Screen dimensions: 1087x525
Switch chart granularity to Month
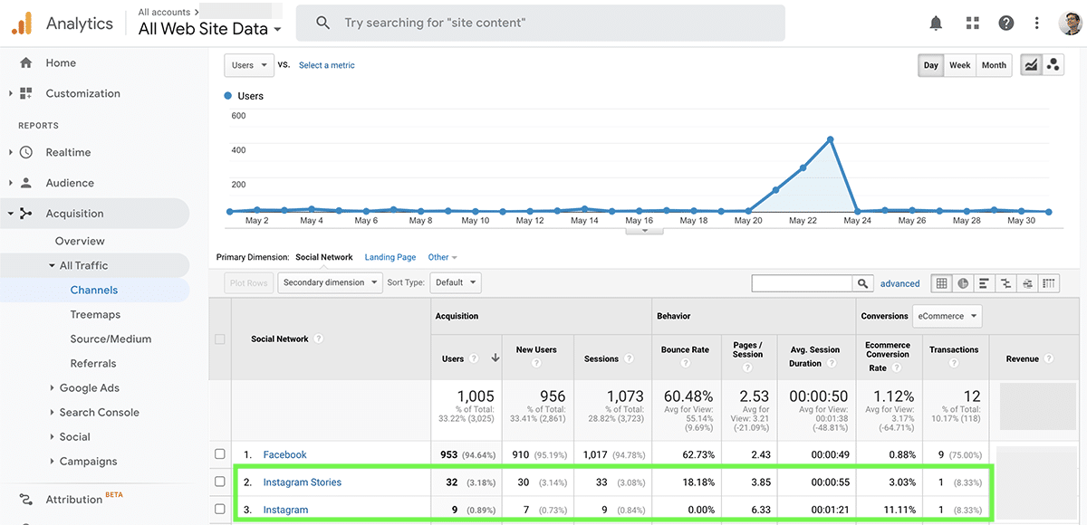994,65
